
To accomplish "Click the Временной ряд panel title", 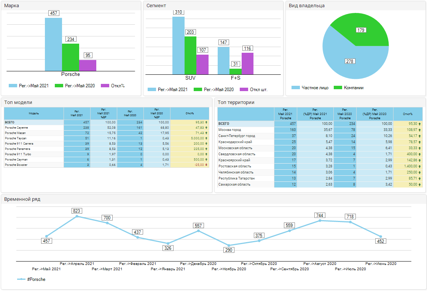I will (21, 199).
